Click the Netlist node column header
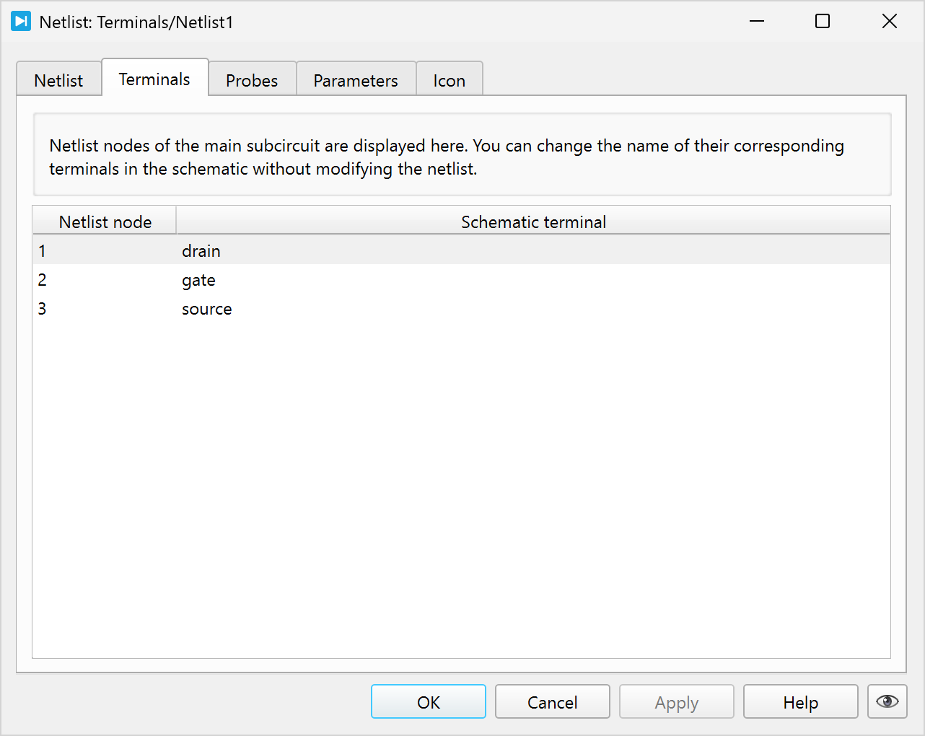Viewport: 925px width, 736px height. point(105,222)
